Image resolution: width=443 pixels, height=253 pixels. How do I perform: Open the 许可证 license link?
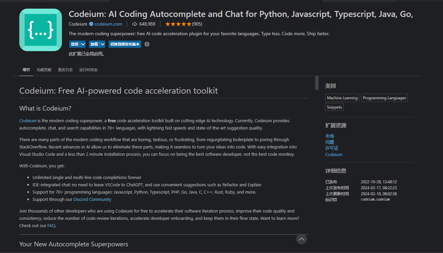(x=332, y=148)
